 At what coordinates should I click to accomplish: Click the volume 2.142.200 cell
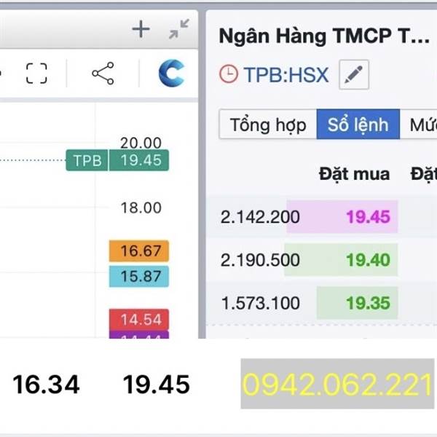(x=260, y=217)
